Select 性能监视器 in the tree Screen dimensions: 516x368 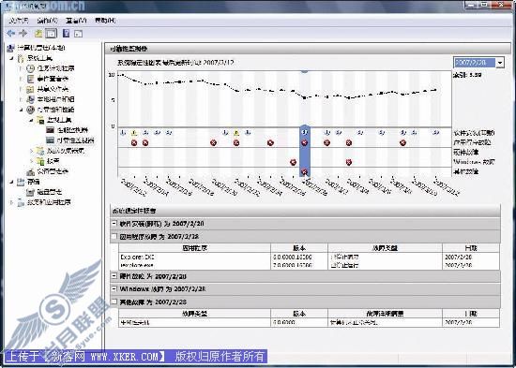coord(68,130)
